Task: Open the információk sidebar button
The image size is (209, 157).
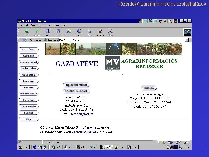Action: coord(28,94)
